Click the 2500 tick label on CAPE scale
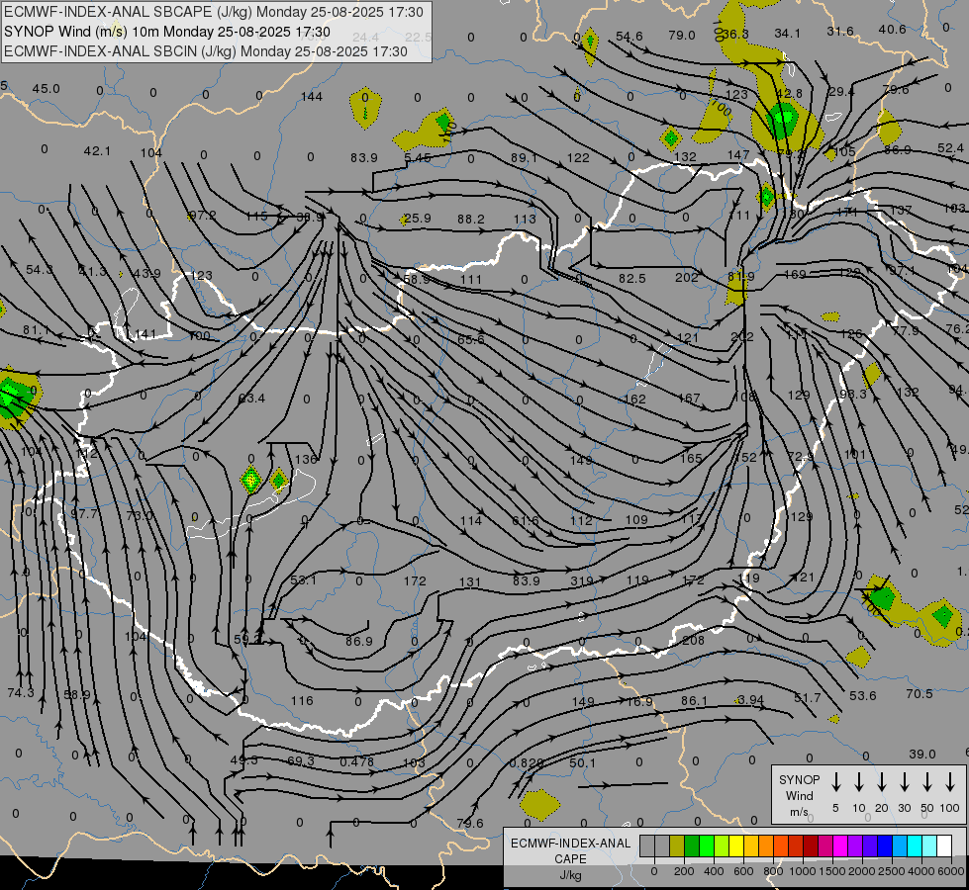This screenshot has height=890, width=969. click(892, 871)
